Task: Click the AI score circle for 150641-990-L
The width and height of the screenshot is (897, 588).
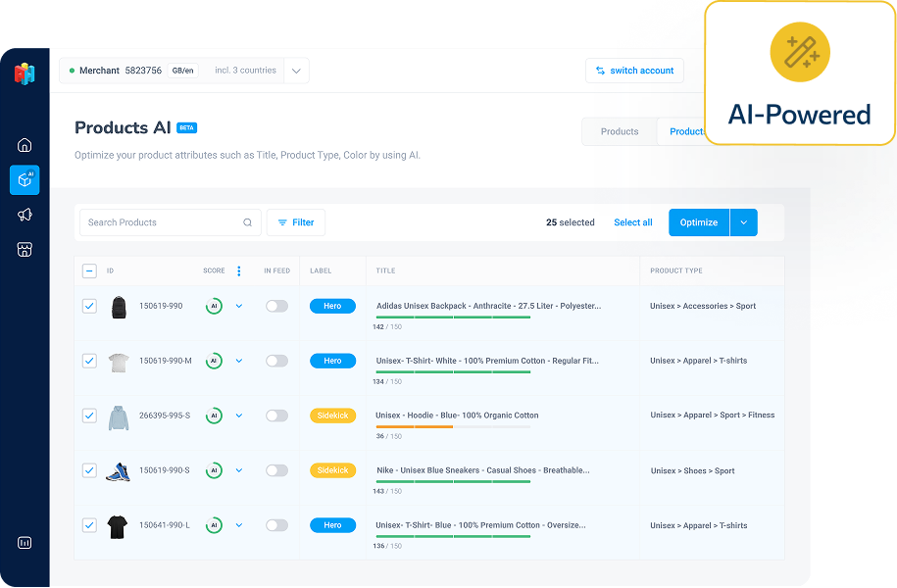Action: click(x=214, y=525)
